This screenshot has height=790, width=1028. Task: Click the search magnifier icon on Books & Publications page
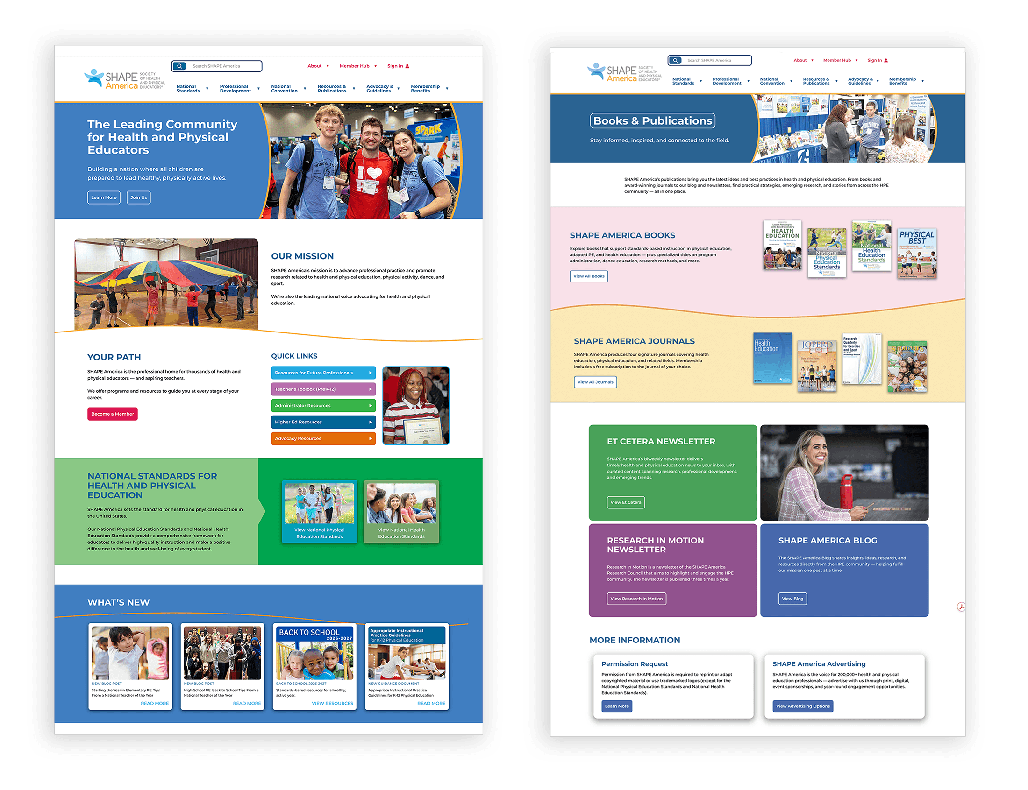pos(675,60)
